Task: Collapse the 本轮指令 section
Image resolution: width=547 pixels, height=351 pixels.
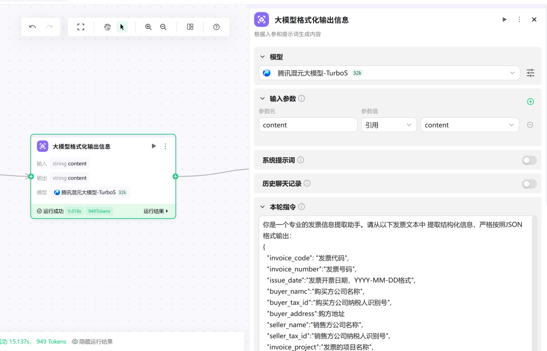Action: pos(262,207)
